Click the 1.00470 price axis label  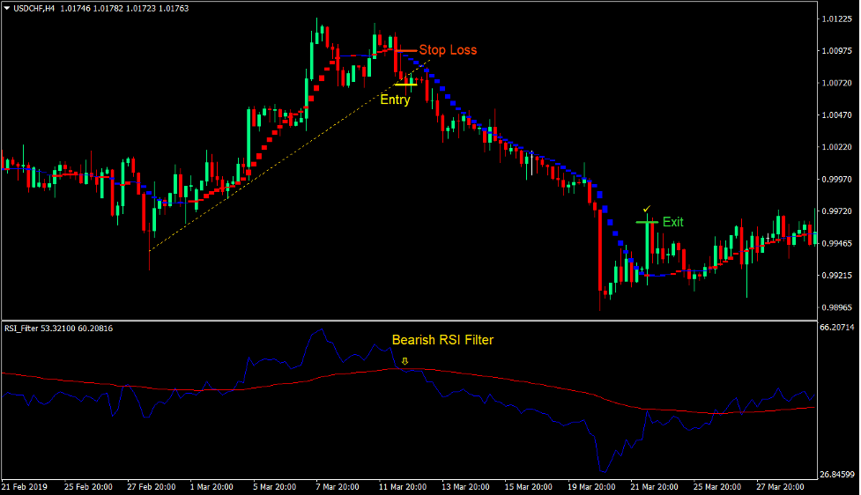click(x=836, y=115)
